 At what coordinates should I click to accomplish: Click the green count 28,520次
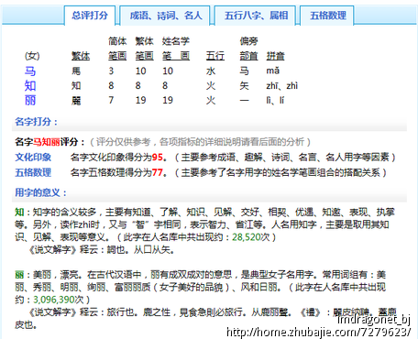tap(251, 237)
